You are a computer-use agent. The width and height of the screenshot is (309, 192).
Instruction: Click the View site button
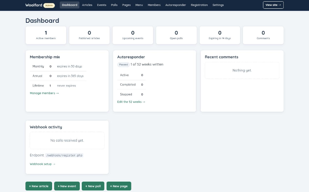(x=273, y=5)
